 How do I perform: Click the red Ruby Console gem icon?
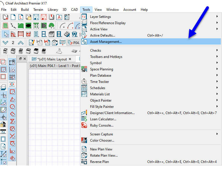click(84, 125)
